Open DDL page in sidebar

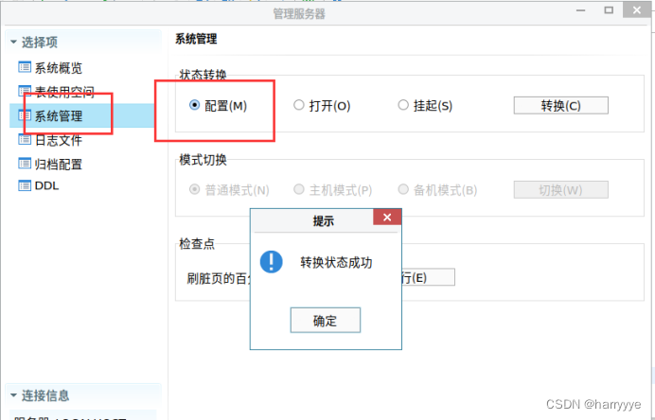click(46, 185)
